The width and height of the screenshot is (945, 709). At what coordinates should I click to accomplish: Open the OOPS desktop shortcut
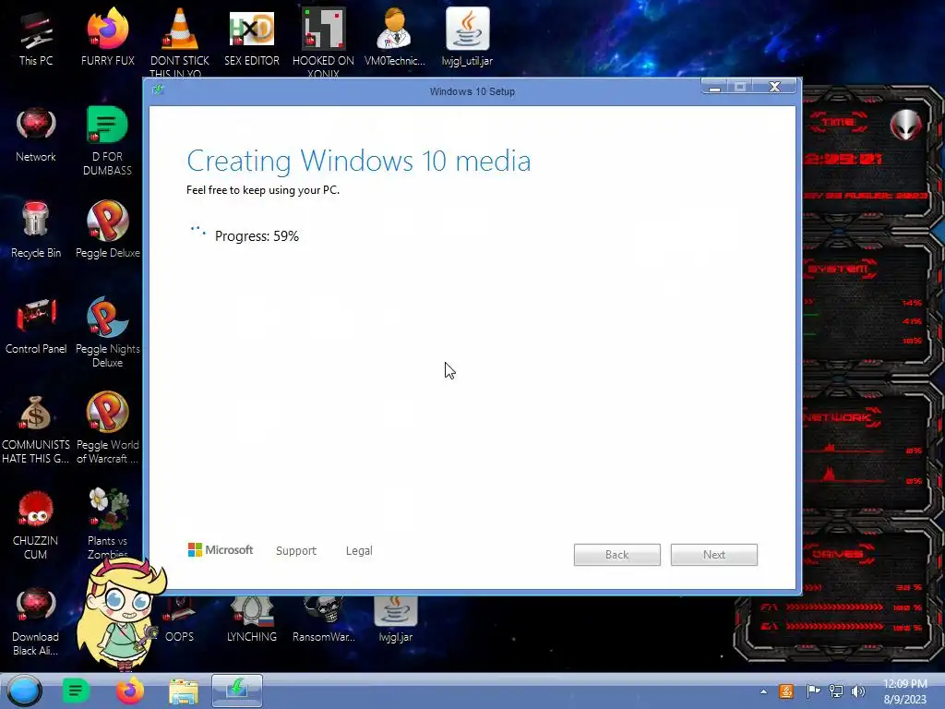pyautogui.click(x=180, y=618)
